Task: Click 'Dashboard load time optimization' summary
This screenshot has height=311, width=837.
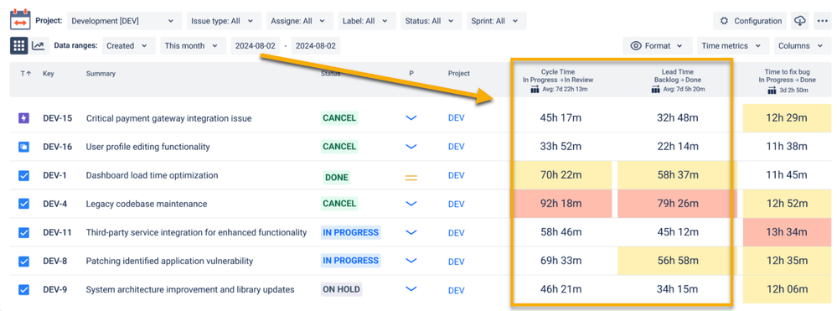Action: point(152,175)
